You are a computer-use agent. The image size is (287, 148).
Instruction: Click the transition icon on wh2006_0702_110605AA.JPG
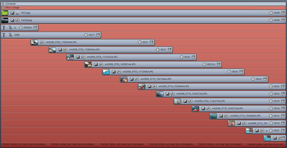[60, 50]
